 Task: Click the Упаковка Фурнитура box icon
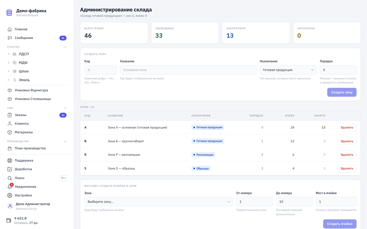(x=10, y=90)
